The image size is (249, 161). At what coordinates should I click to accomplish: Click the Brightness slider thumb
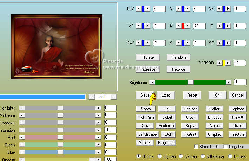coord(190,82)
